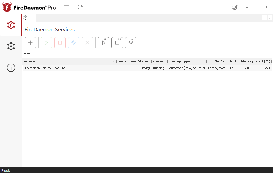Sort by Process column header
273x173 pixels.
pyautogui.click(x=159, y=61)
